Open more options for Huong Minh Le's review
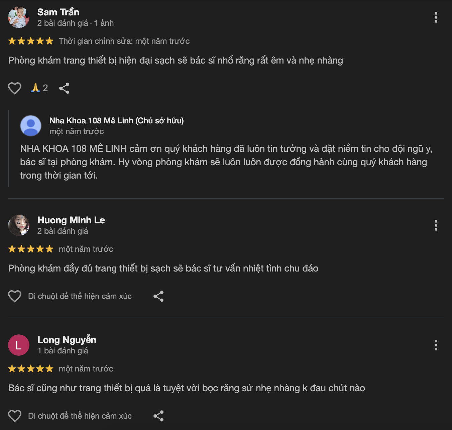 click(436, 225)
